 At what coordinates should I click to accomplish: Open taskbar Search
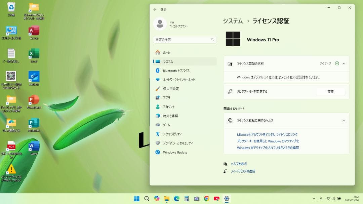pos(147,199)
